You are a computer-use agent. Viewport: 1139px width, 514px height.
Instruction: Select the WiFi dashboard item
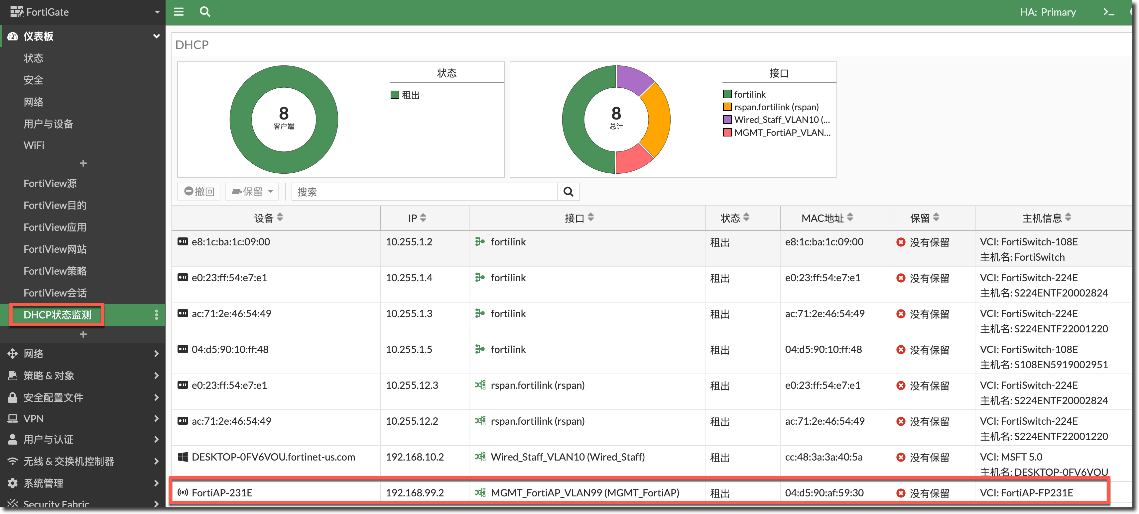34,145
